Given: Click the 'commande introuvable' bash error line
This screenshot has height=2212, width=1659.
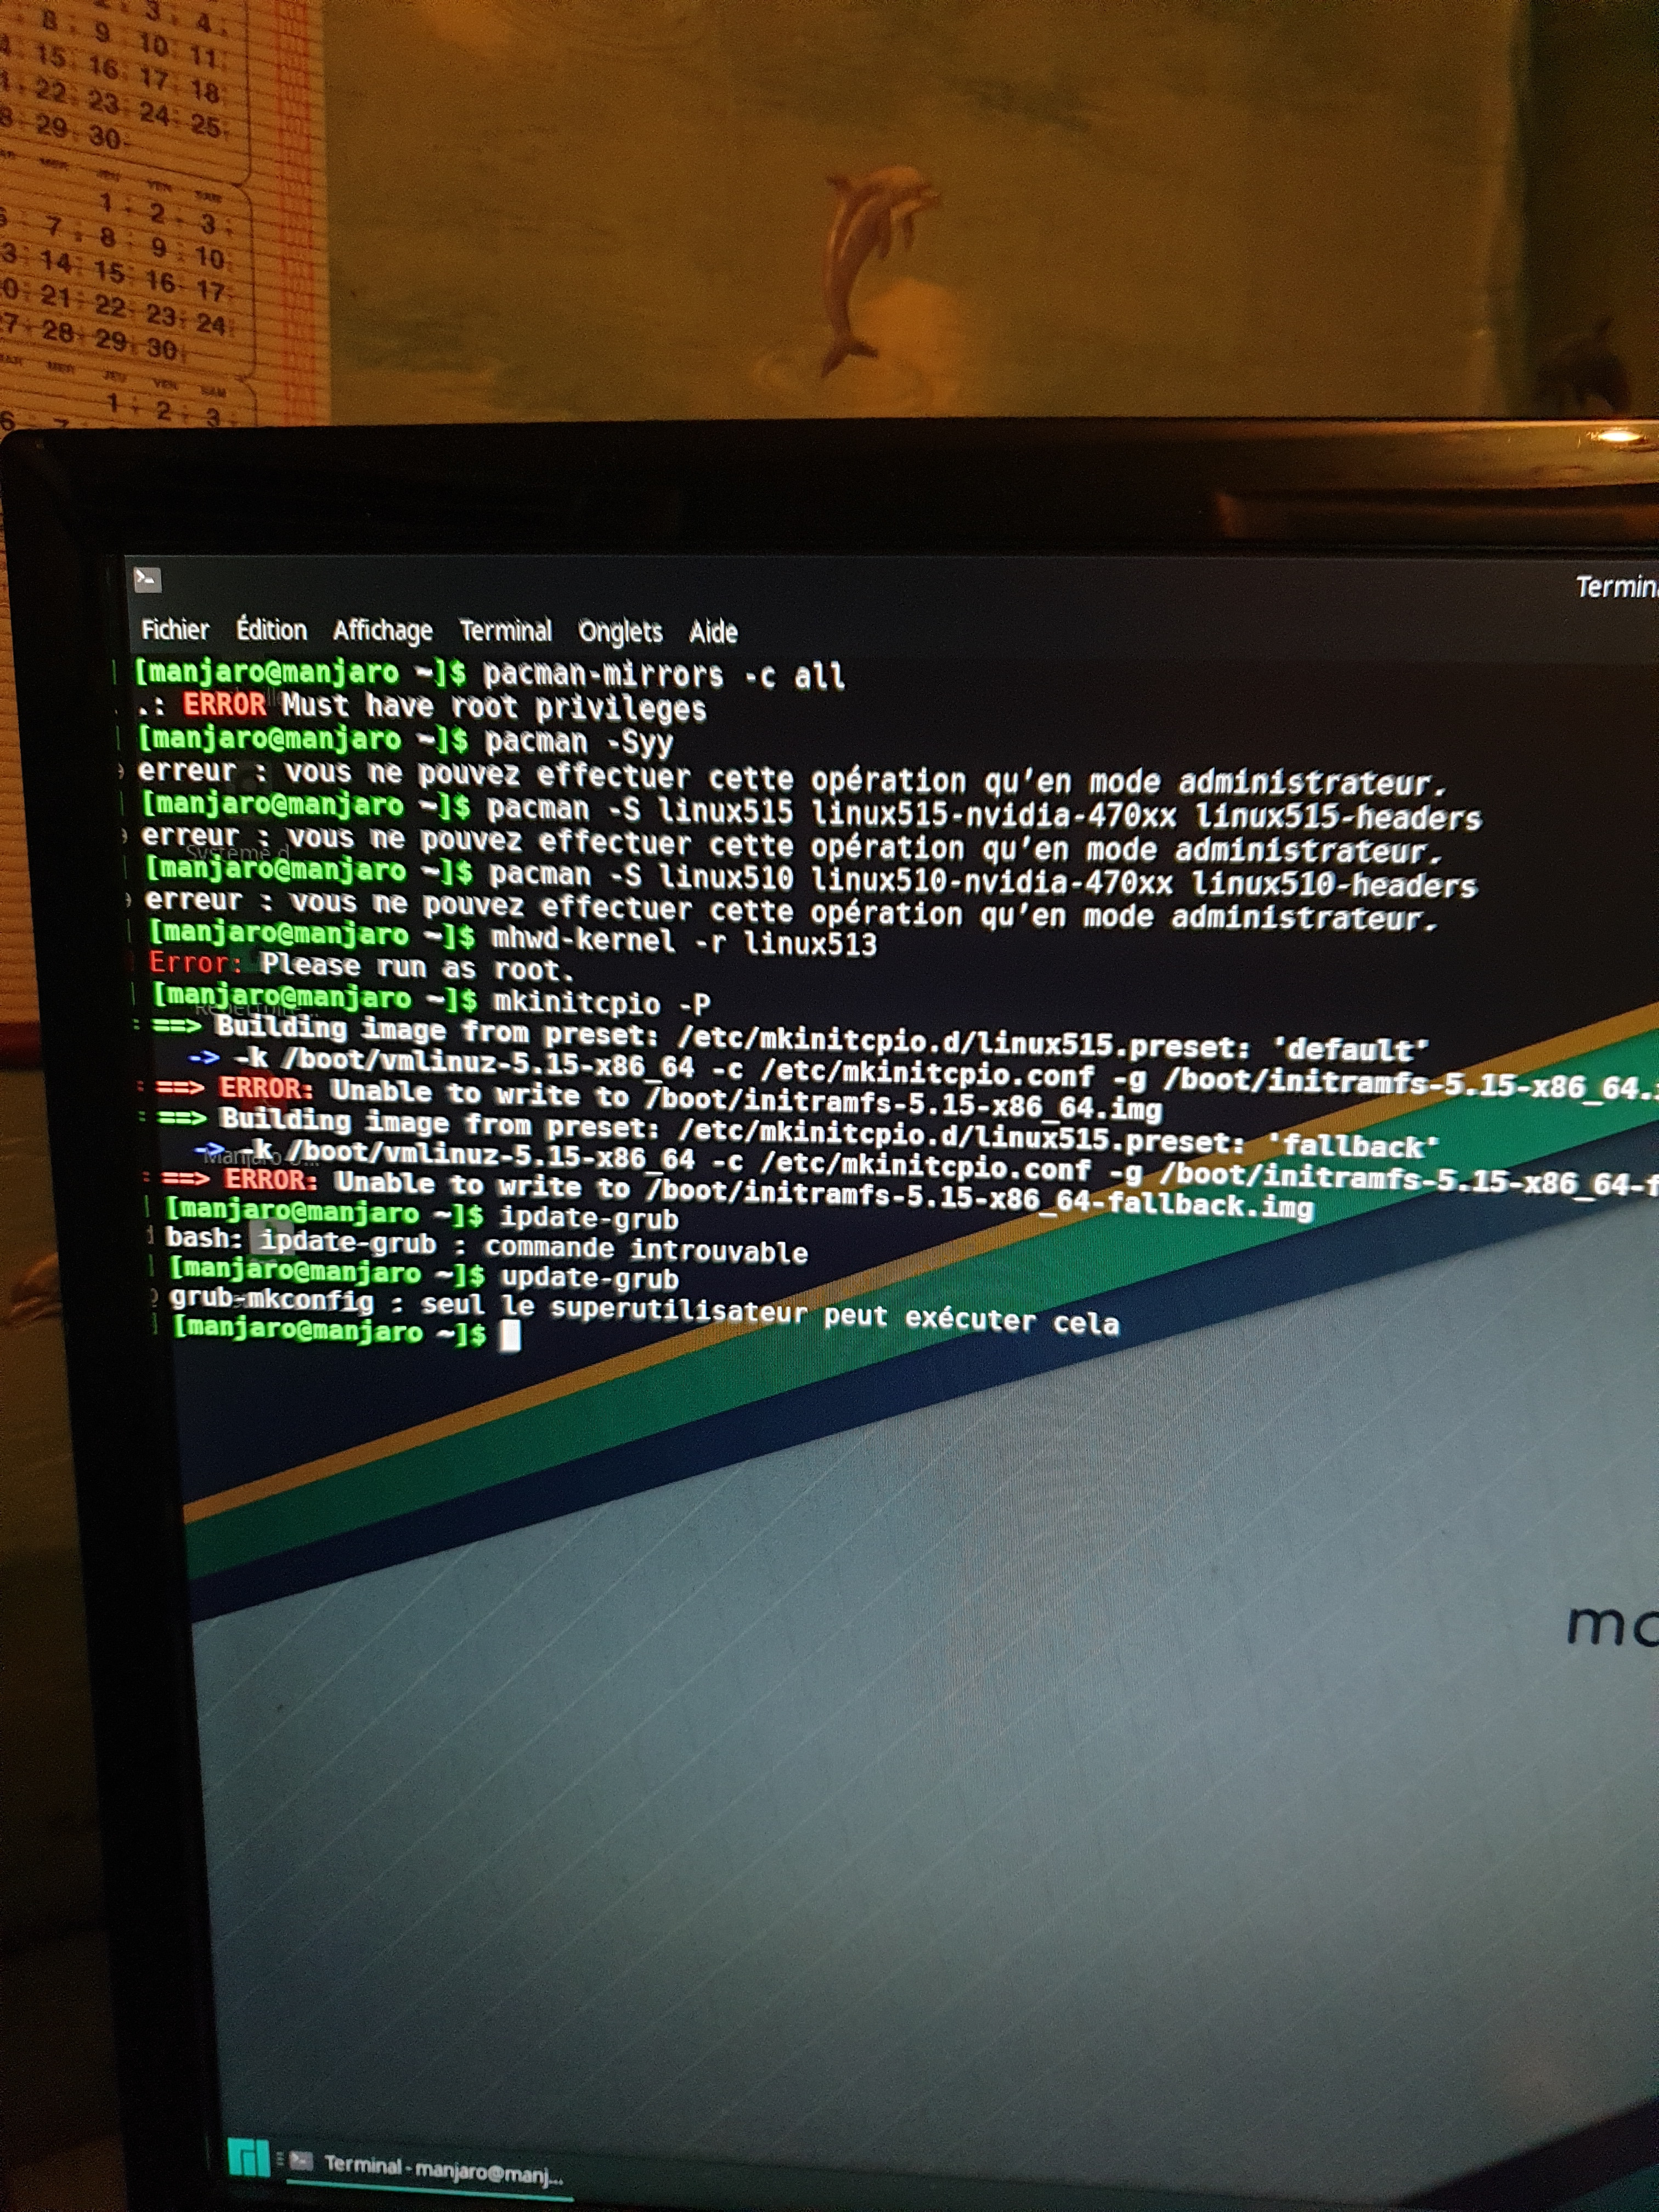Looking at the screenshot, I should click(x=645, y=1249).
